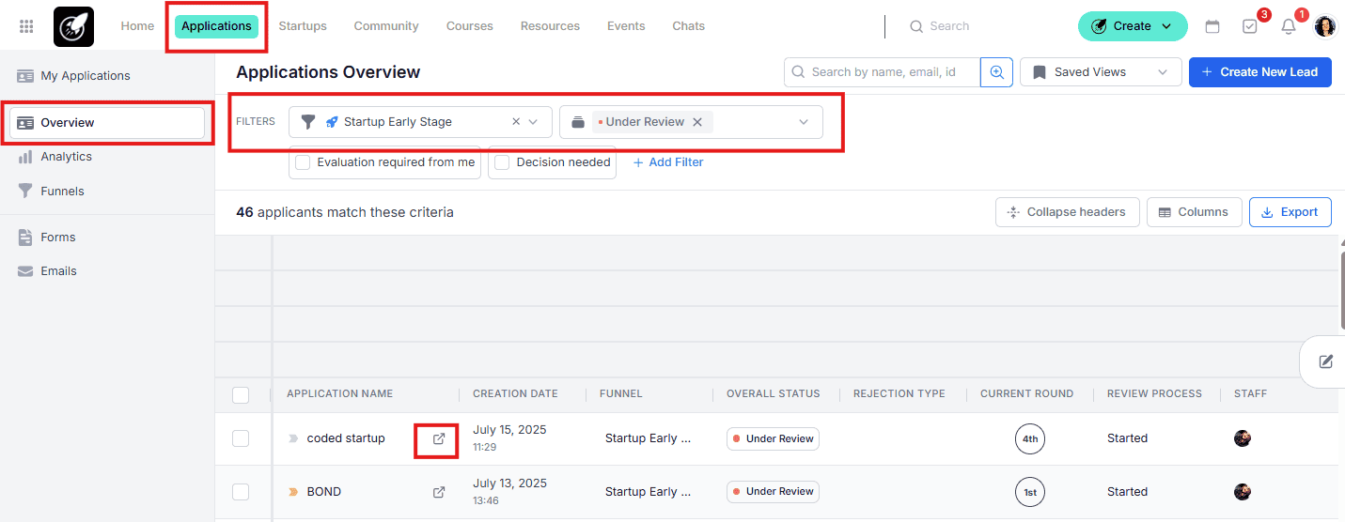Click the floating edit note icon

(x=1325, y=361)
